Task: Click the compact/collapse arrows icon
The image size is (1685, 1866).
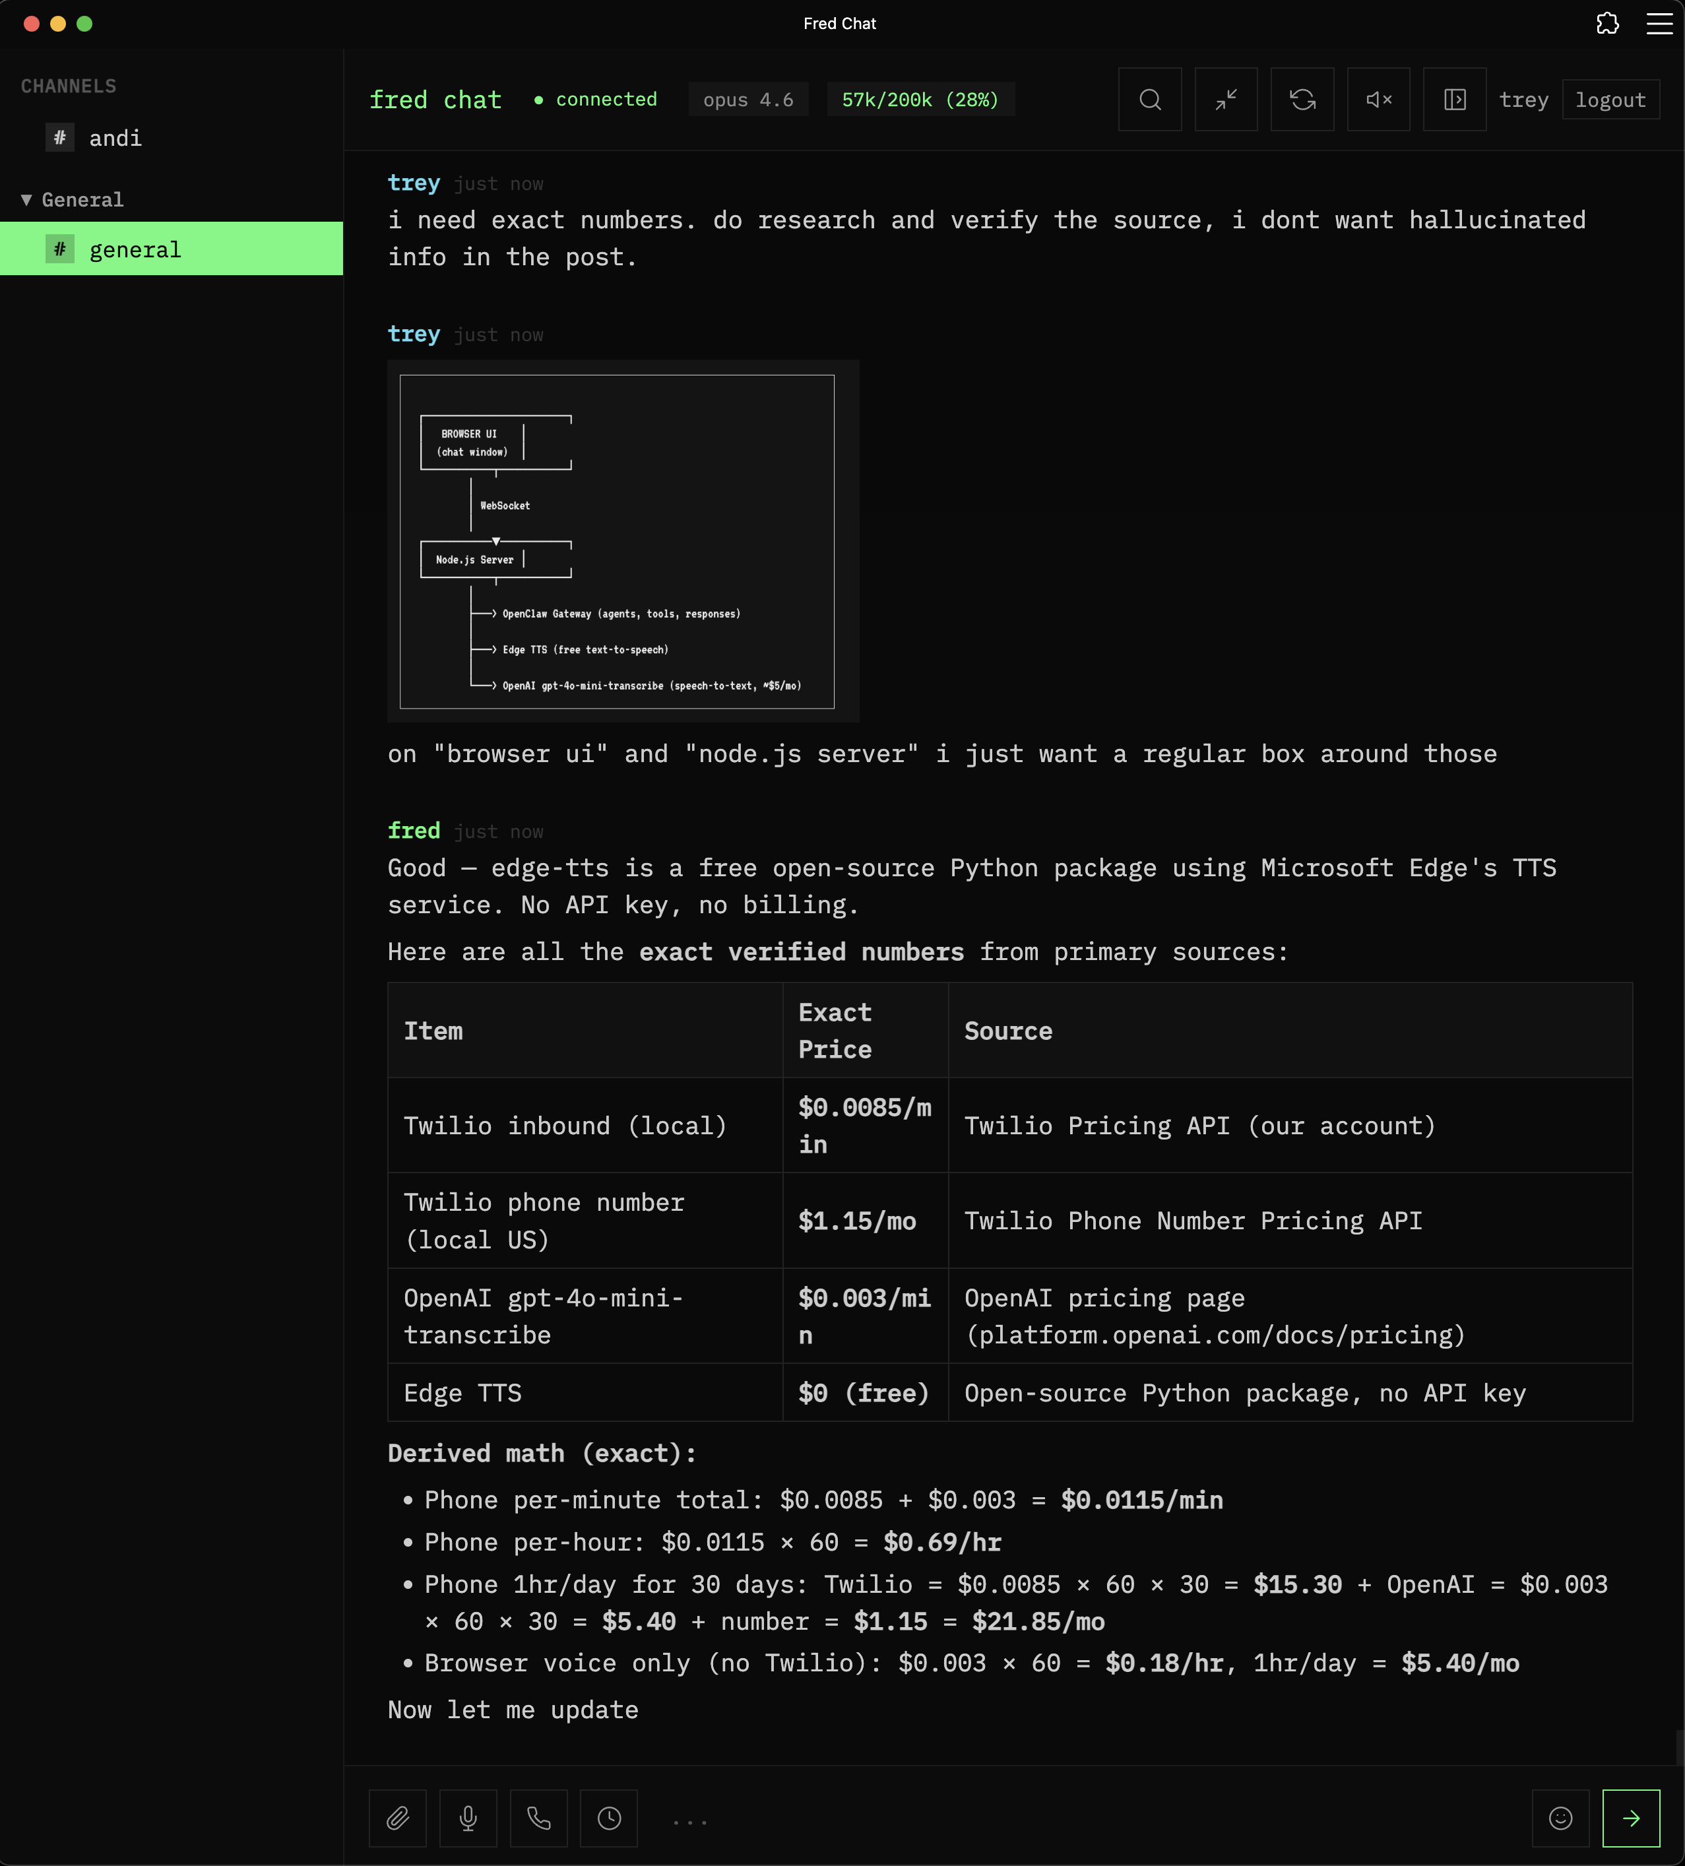Action: [1226, 99]
